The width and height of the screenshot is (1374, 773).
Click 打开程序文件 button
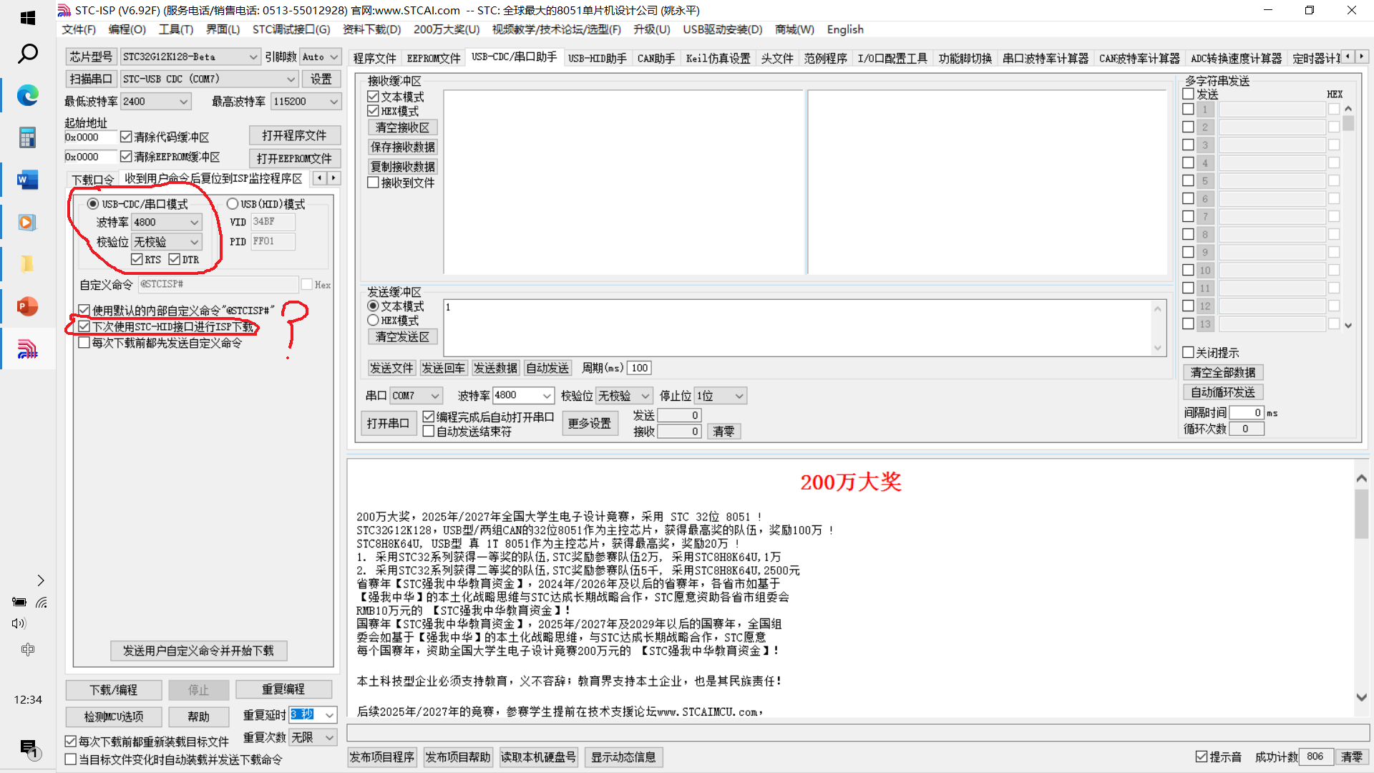point(294,135)
